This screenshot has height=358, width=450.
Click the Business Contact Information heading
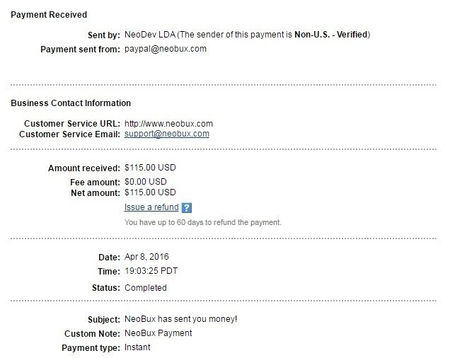pos(71,103)
